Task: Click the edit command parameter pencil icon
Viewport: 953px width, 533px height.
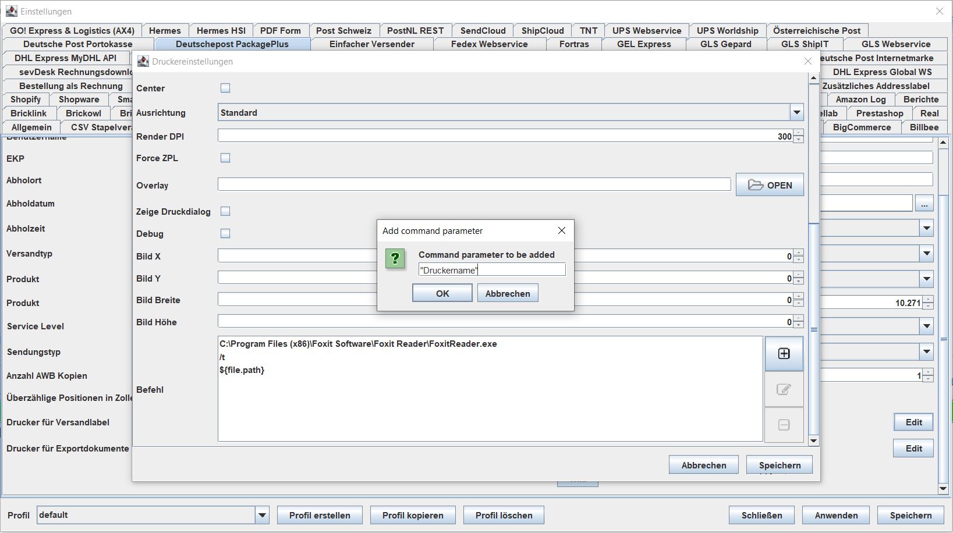Action: [x=784, y=389]
